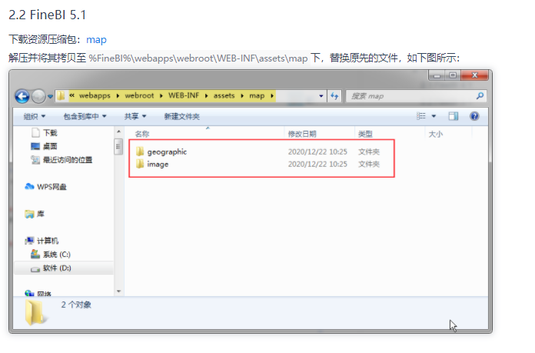Click the 桌面 desktop icon

(35, 146)
